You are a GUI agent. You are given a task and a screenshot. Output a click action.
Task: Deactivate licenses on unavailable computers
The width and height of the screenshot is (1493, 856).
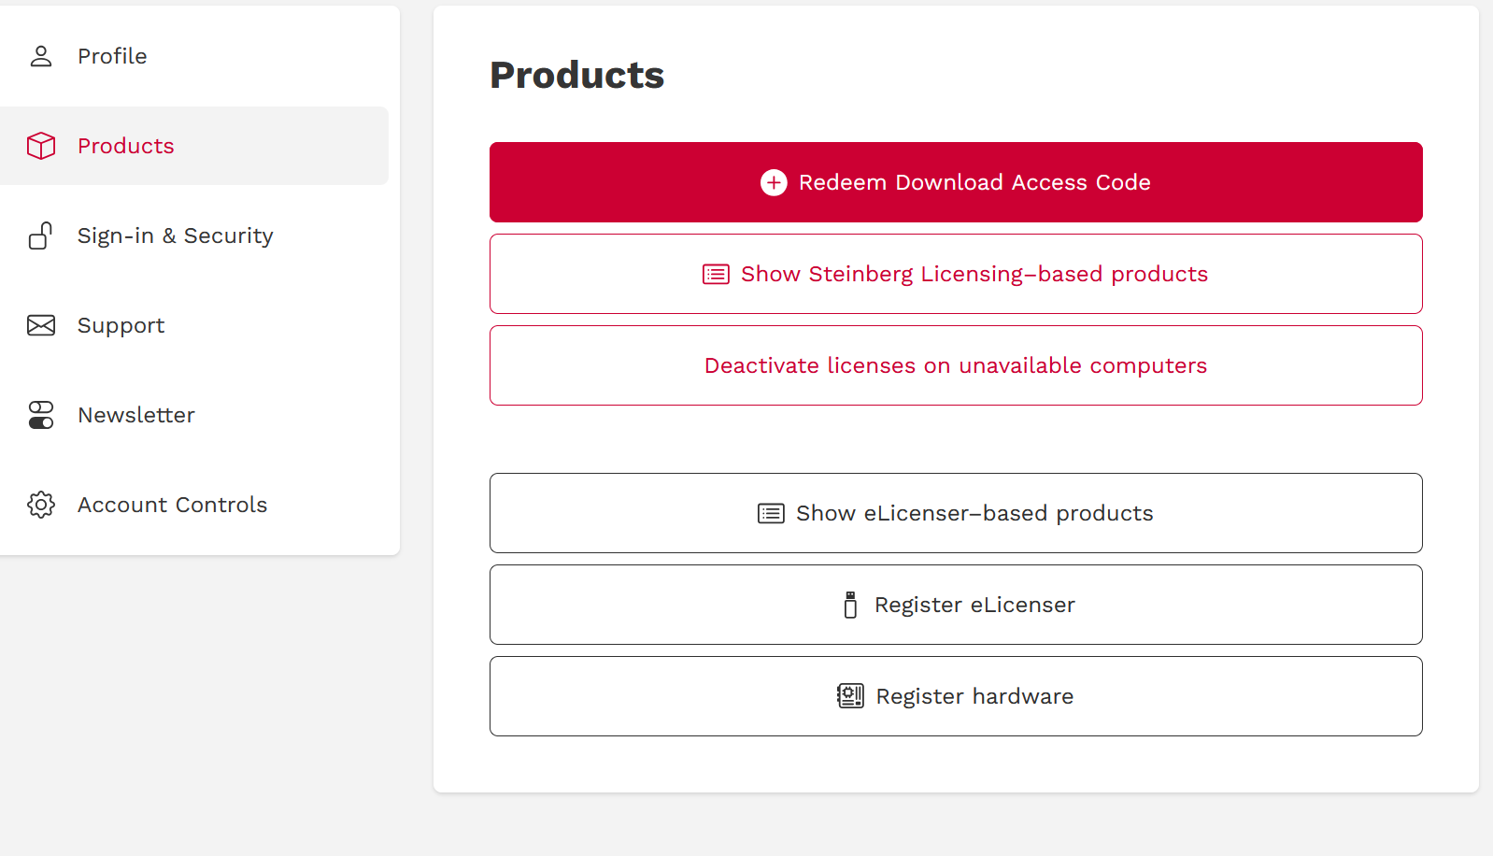coord(956,365)
